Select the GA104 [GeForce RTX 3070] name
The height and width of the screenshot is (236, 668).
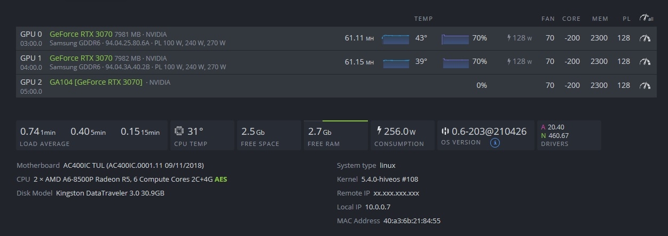[96, 82]
